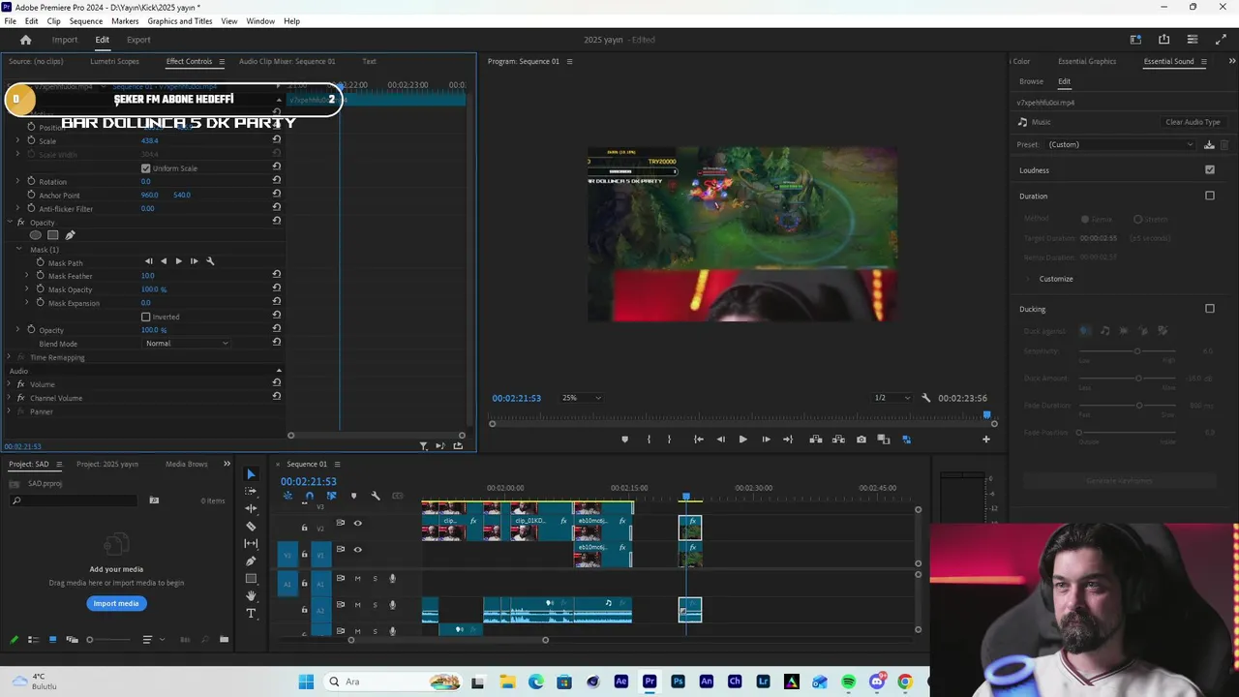The image size is (1239, 697).
Task: Show hidden Project panel tabs chevron
Action: point(227,464)
